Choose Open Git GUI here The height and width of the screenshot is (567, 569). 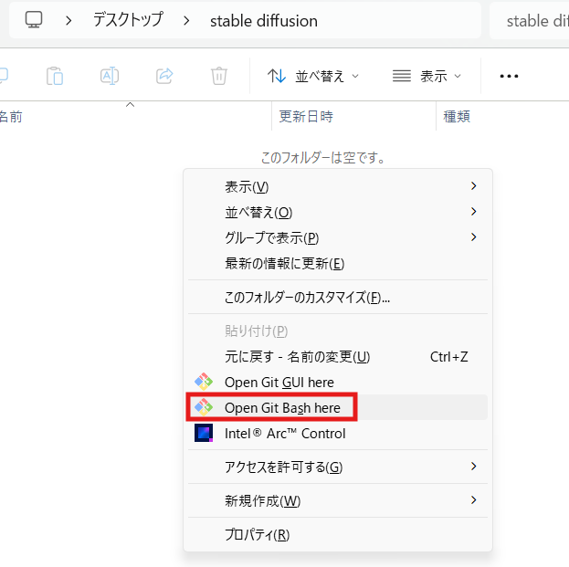338,382
